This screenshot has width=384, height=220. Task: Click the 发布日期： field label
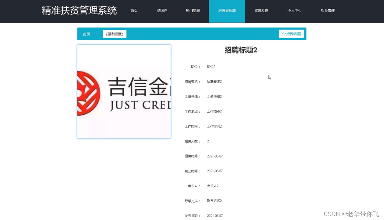point(192,216)
